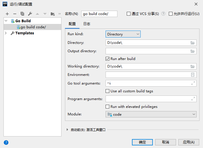Click the 确定 button
Screen dimensions: 203x148
click(142, 142)
